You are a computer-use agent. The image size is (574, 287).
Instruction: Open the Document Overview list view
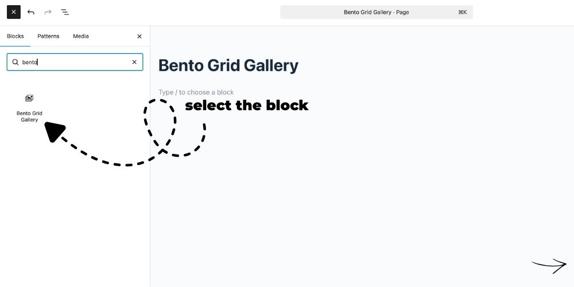(x=65, y=12)
